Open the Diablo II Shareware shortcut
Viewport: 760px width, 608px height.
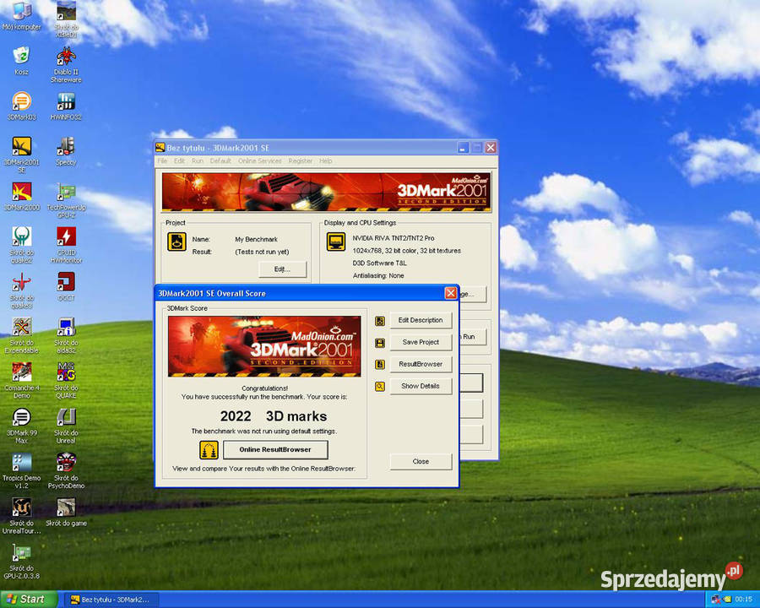66,65
